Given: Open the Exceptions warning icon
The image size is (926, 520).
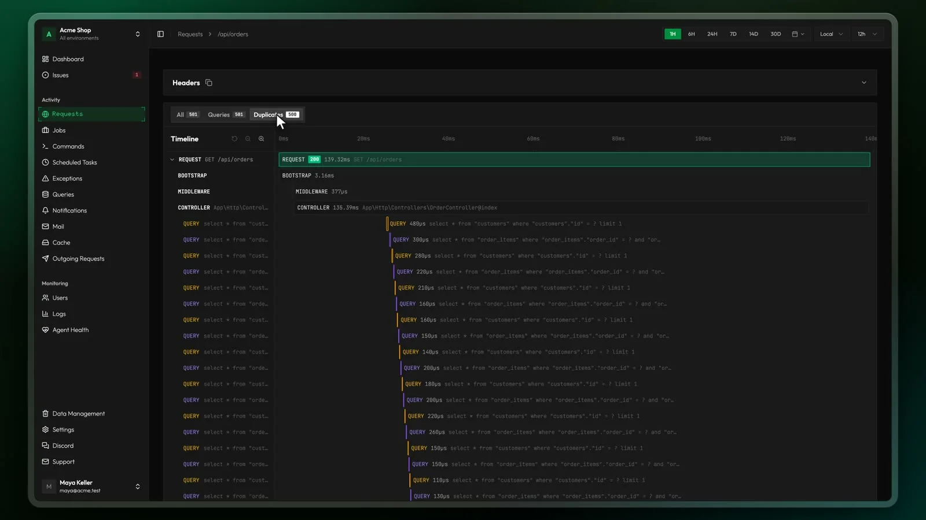Looking at the screenshot, I should point(45,179).
